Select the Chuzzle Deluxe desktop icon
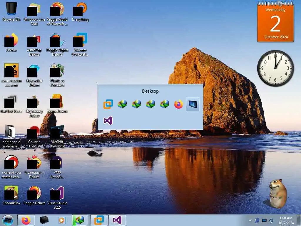The width and height of the screenshot is (301, 226). click(x=34, y=137)
